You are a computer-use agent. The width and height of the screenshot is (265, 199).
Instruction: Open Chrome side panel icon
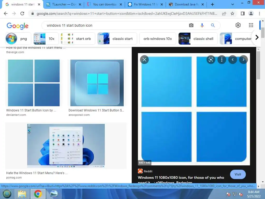click(x=243, y=13)
